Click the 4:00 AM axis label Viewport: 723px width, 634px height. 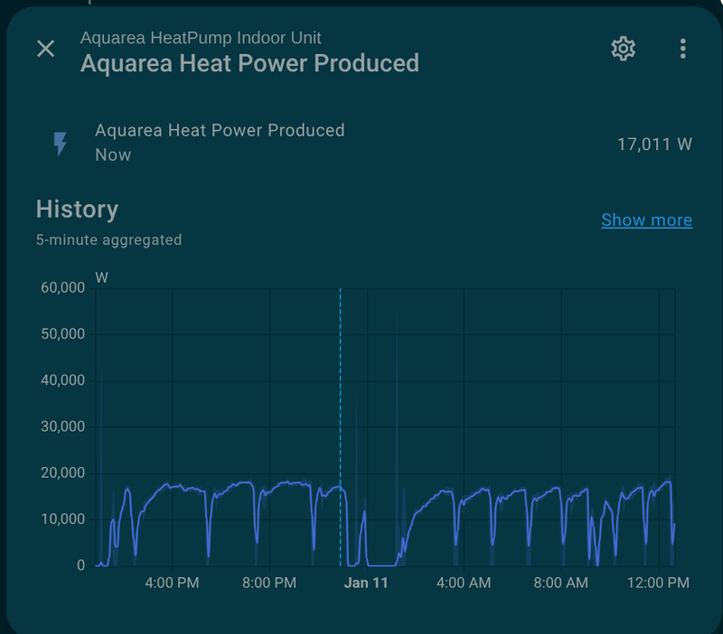coord(464,583)
